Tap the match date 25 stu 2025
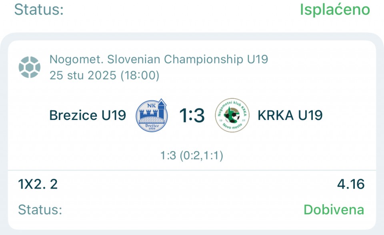This screenshot has height=235, width=384. pyautogui.click(x=83, y=75)
